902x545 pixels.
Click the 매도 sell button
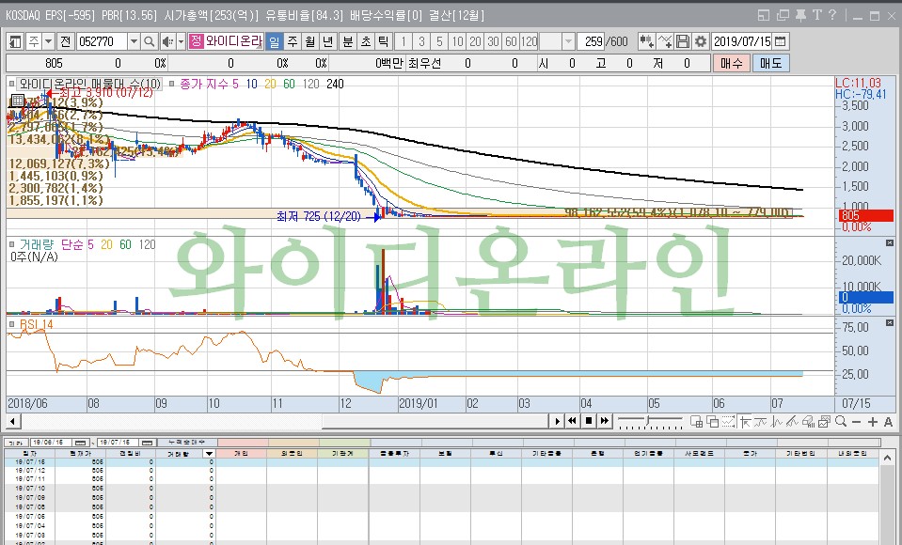(x=771, y=63)
